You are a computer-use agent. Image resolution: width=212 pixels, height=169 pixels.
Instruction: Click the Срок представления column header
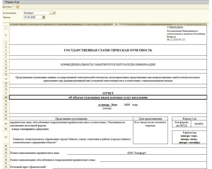[151, 119]
